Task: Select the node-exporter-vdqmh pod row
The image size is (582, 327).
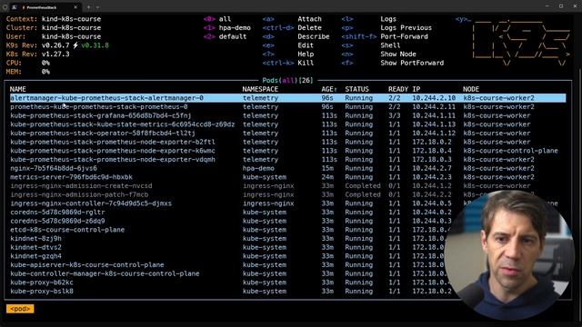Action: pyautogui.click(x=287, y=160)
